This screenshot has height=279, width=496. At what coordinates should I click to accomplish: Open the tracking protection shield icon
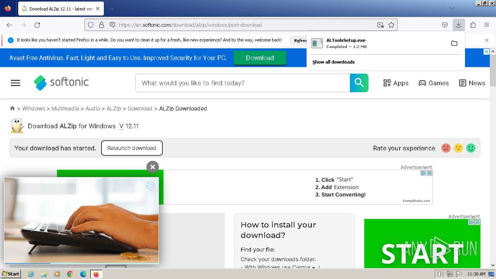(x=91, y=25)
